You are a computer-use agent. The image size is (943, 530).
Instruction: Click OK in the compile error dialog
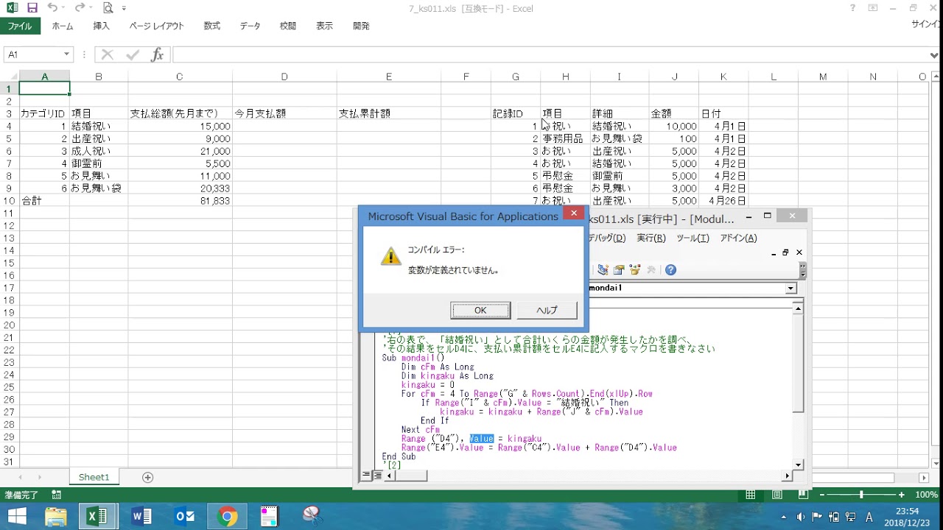[x=480, y=310]
